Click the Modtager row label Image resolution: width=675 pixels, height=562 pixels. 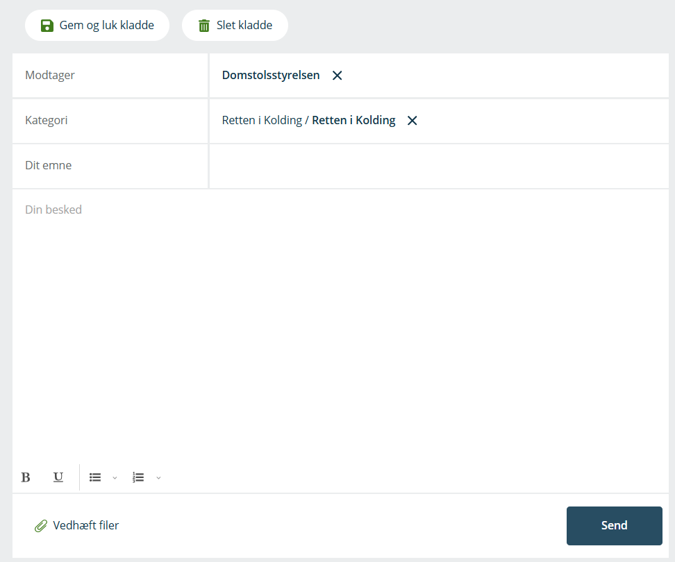click(x=50, y=76)
